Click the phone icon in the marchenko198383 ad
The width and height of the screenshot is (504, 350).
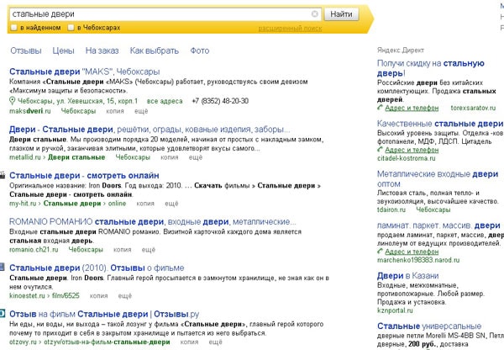click(381, 250)
